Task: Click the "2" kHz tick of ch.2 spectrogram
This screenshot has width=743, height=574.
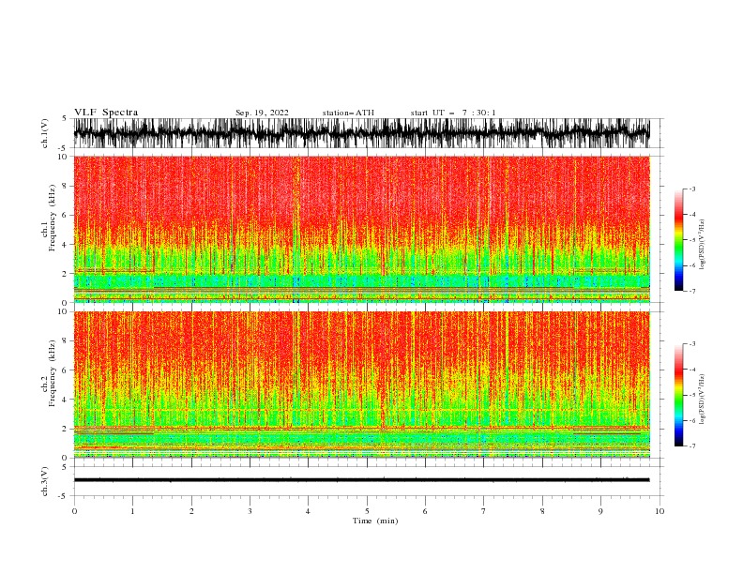Action: pyautogui.click(x=66, y=429)
